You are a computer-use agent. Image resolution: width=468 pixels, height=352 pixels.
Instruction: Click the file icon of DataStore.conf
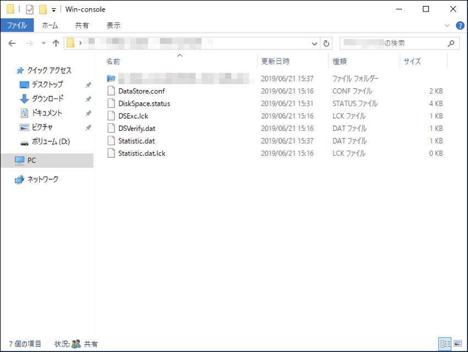pyautogui.click(x=111, y=91)
